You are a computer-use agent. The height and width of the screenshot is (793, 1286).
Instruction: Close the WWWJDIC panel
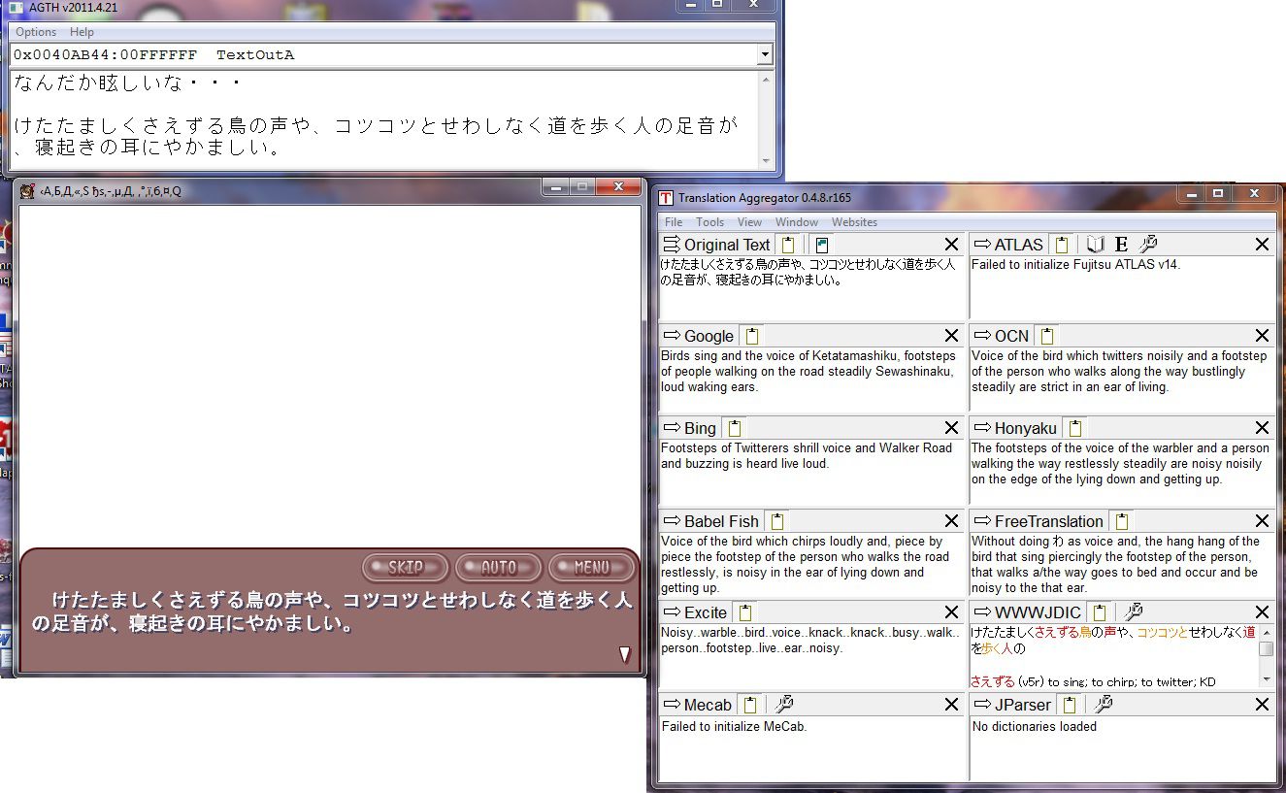[1262, 612]
